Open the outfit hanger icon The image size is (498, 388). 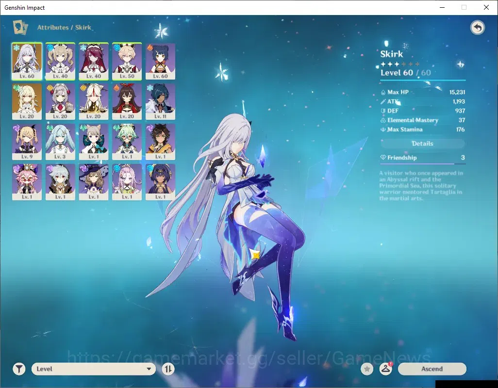pos(385,369)
